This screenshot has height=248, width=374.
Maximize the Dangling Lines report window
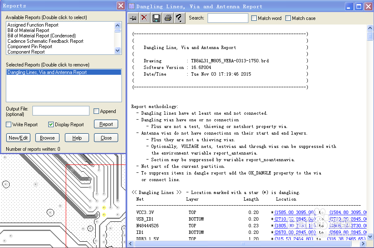359,6
